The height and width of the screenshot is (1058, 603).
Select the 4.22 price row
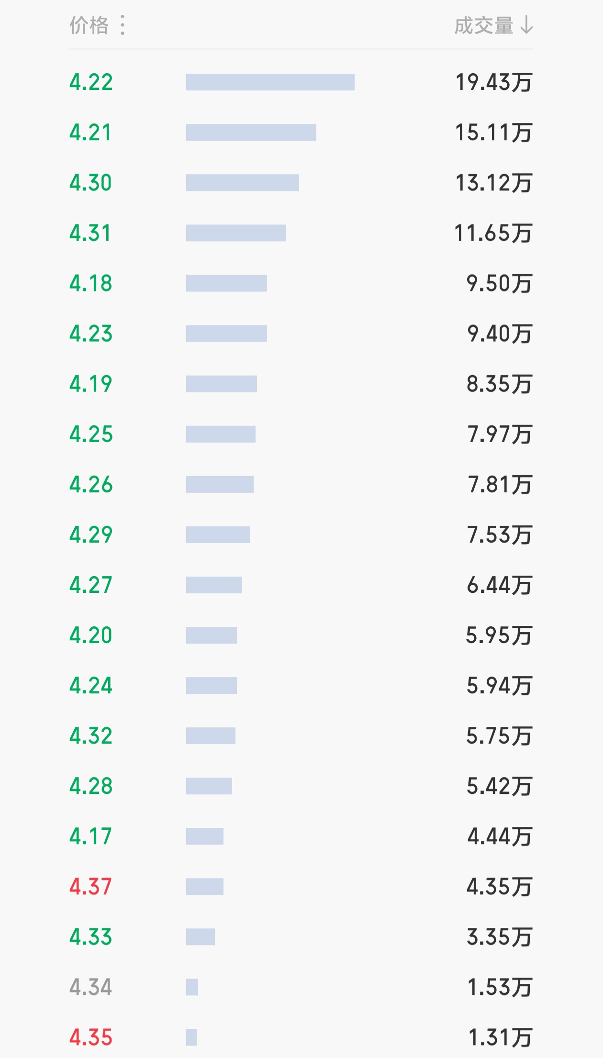point(301,82)
